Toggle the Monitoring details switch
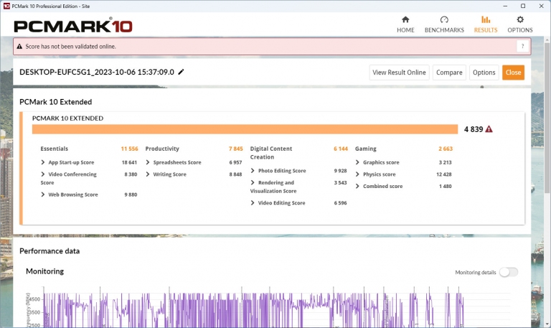The width and height of the screenshot is (551, 328). [x=509, y=272]
